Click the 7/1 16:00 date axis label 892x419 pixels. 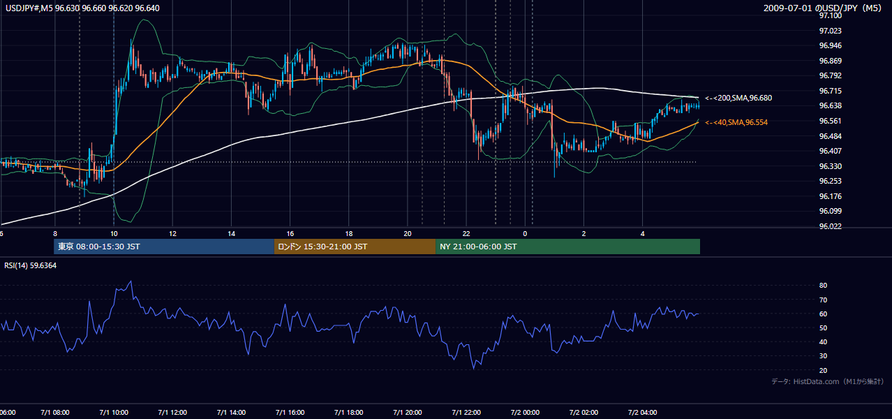point(290,412)
